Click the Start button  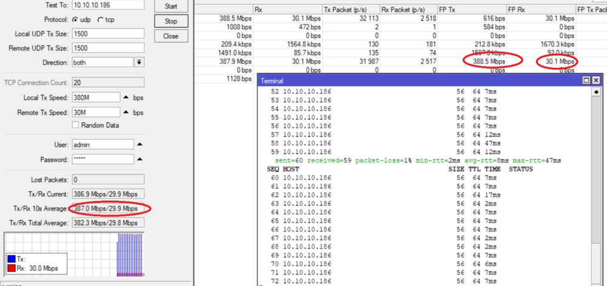[x=171, y=6]
